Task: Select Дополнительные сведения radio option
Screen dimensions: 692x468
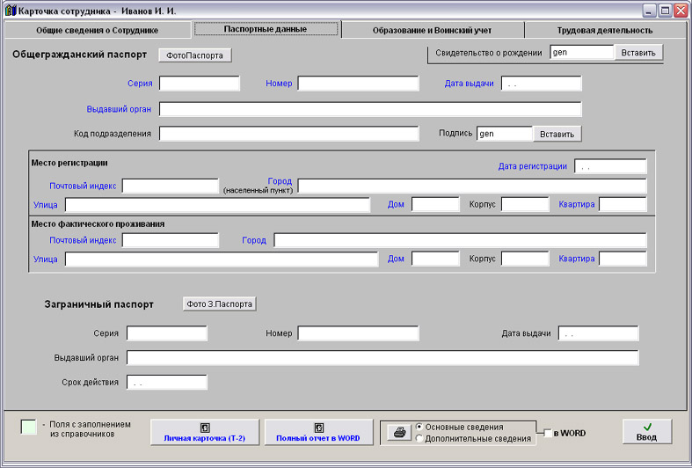Action: [x=419, y=438]
